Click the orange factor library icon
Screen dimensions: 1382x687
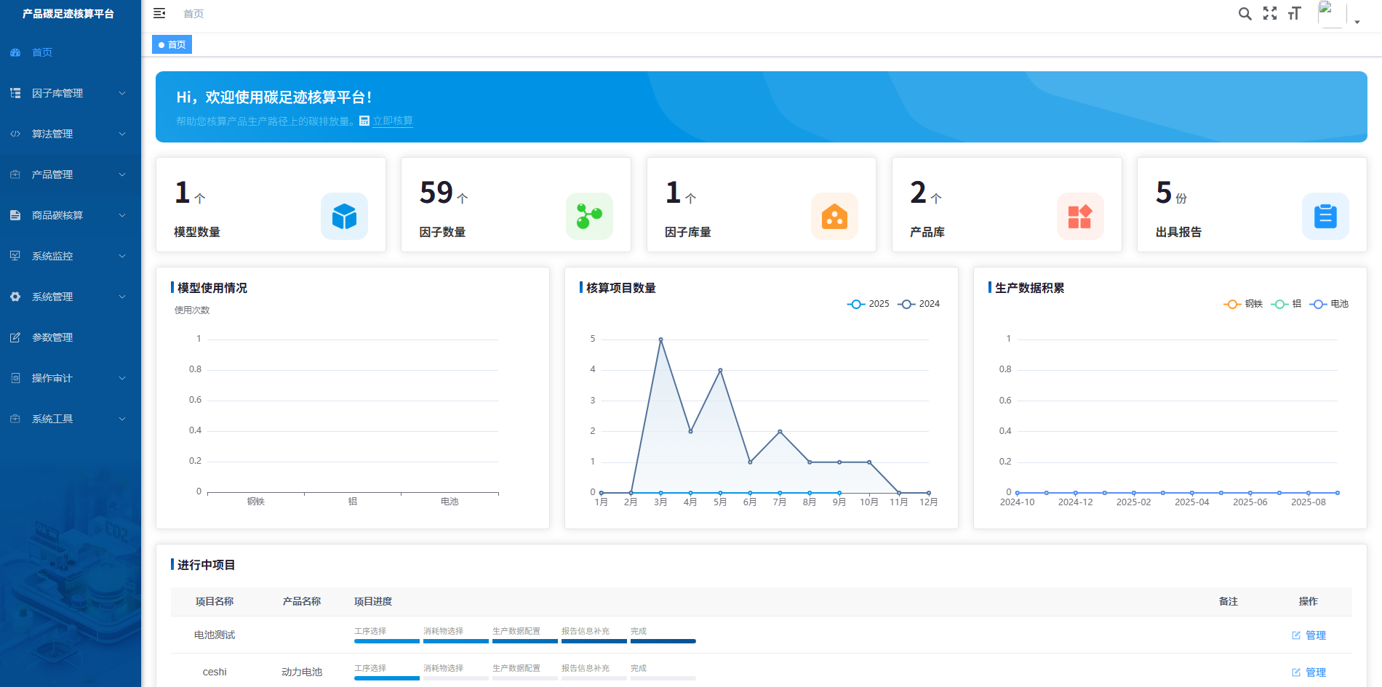pos(834,217)
